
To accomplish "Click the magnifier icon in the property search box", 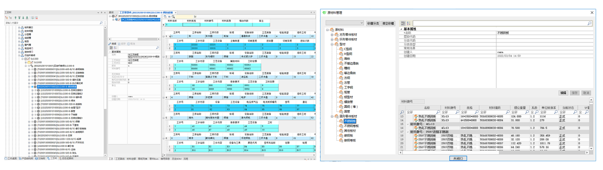I will tap(589, 23).
